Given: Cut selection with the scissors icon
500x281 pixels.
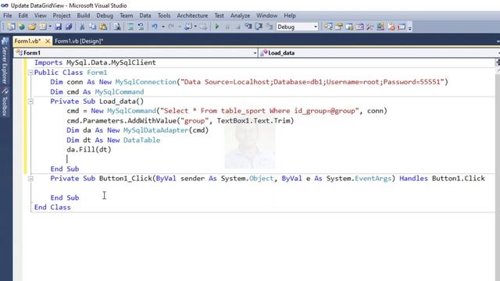Looking at the screenshot, I should pos(82,27).
